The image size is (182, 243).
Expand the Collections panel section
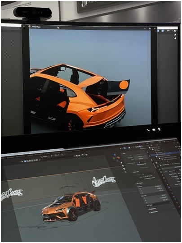coord(152,209)
